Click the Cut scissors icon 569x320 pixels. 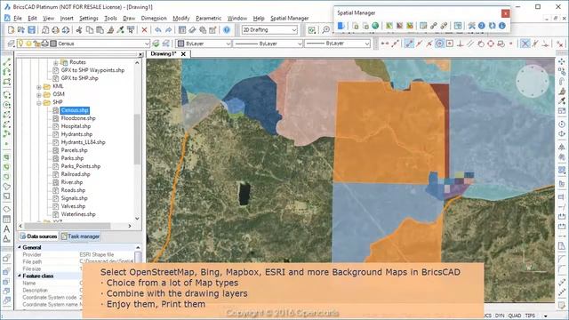[x=79, y=29]
